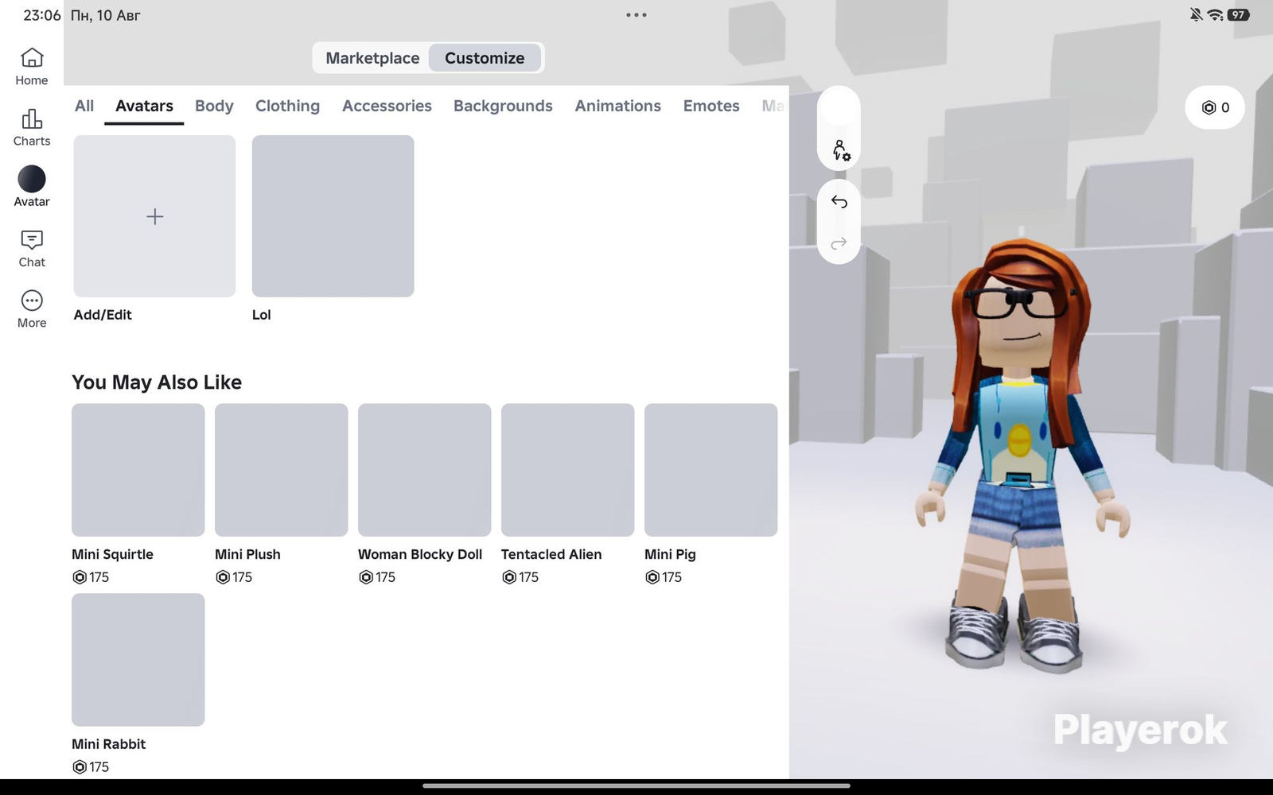Select the Avatars tab
1273x795 pixels.
(144, 106)
